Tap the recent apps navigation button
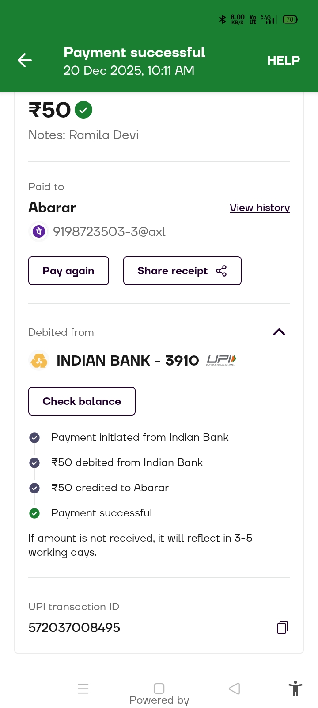 (83, 689)
